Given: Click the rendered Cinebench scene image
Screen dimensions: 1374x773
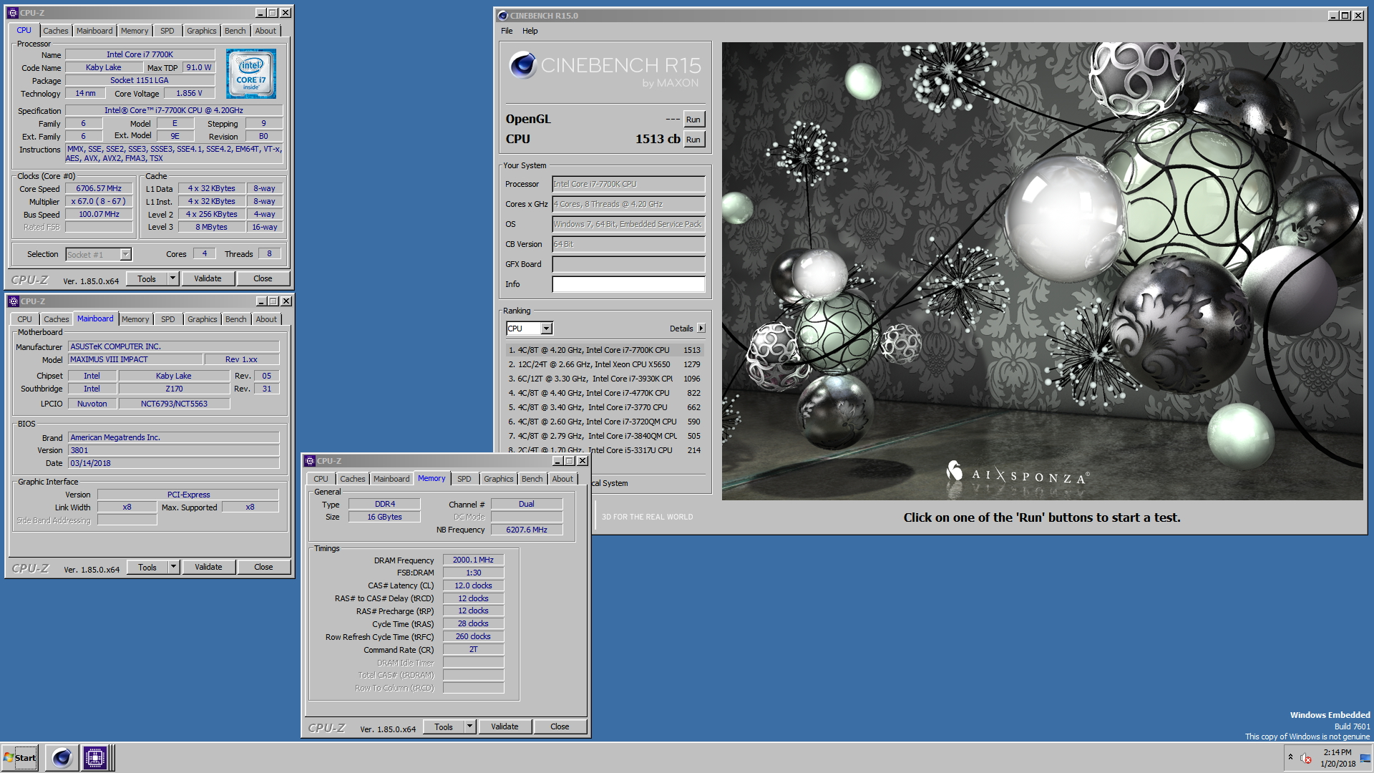Looking at the screenshot, I should tap(1042, 271).
